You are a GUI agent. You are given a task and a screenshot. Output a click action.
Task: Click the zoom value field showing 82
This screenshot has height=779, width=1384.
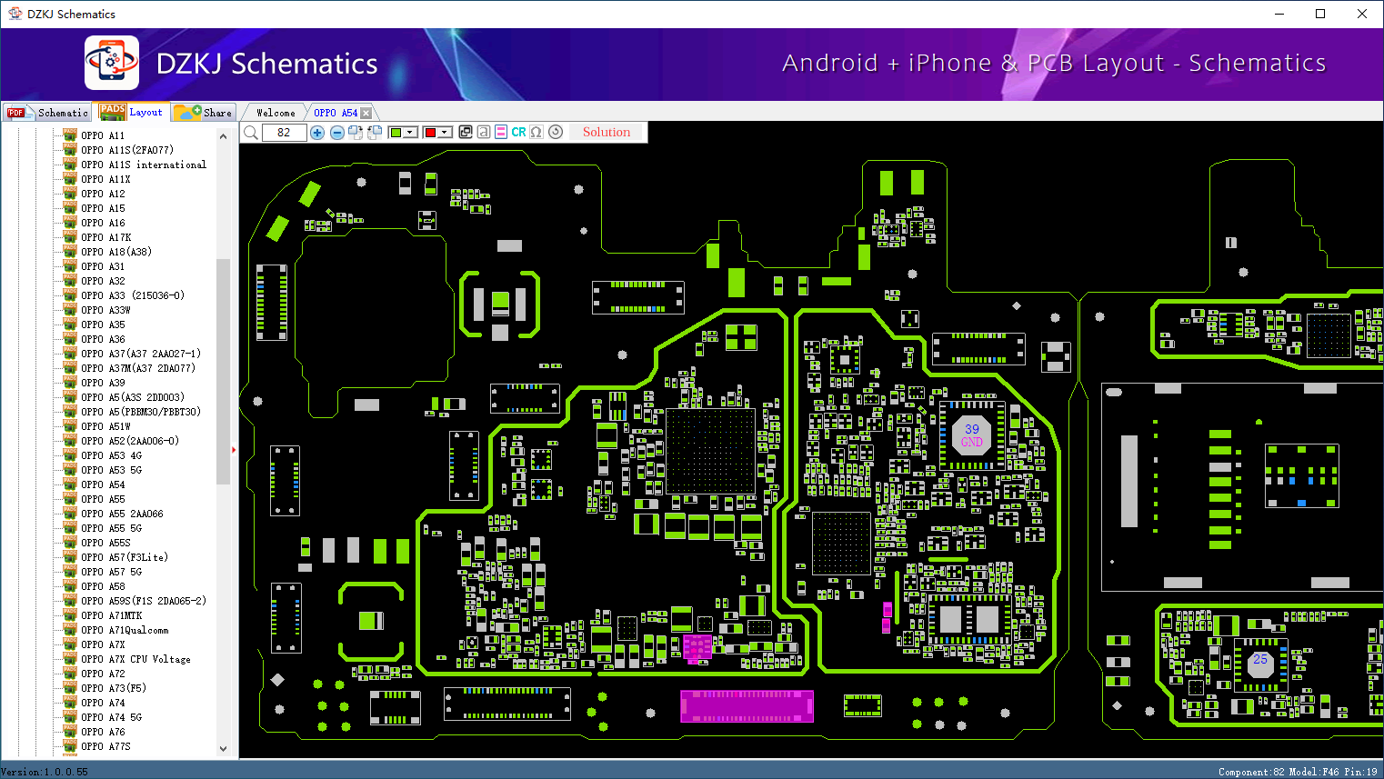284,133
